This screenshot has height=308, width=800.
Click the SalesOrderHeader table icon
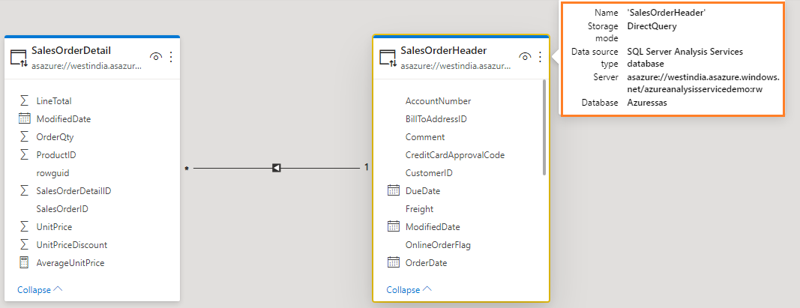tap(388, 58)
